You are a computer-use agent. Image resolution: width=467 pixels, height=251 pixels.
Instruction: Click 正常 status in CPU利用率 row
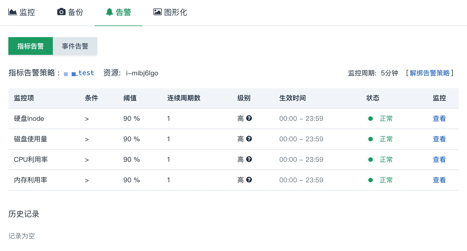click(386, 160)
